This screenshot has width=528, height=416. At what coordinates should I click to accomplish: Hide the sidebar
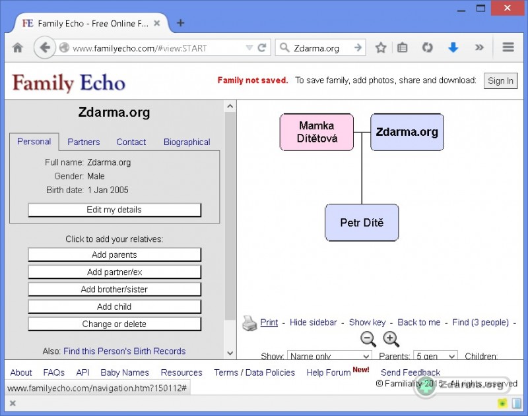click(x=313, y=322)
